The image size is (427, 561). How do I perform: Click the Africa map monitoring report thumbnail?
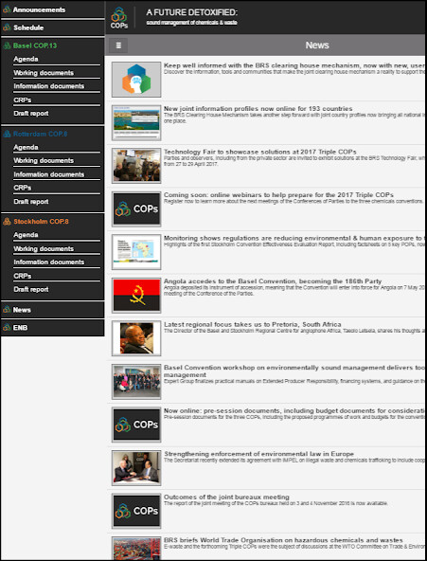(136, 252)
